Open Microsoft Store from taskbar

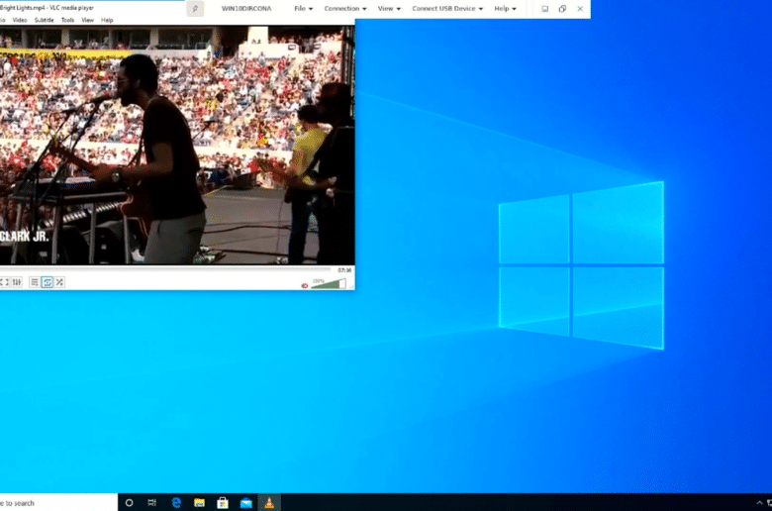pyautogui.click(x=223, y=503)
